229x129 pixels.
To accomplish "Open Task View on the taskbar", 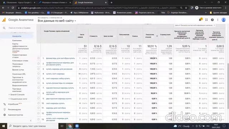I will click(x=62, y=126).
